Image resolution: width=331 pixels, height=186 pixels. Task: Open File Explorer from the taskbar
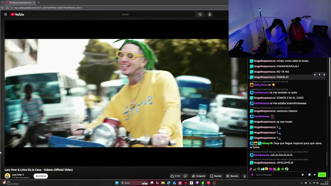point(163,183)
